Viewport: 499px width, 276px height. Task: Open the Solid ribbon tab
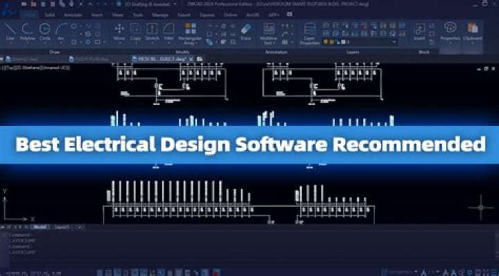(49, 15)
